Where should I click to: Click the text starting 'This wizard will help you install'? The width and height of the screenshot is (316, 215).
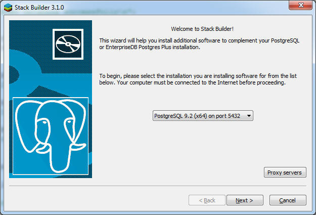(x=199, y=44)
